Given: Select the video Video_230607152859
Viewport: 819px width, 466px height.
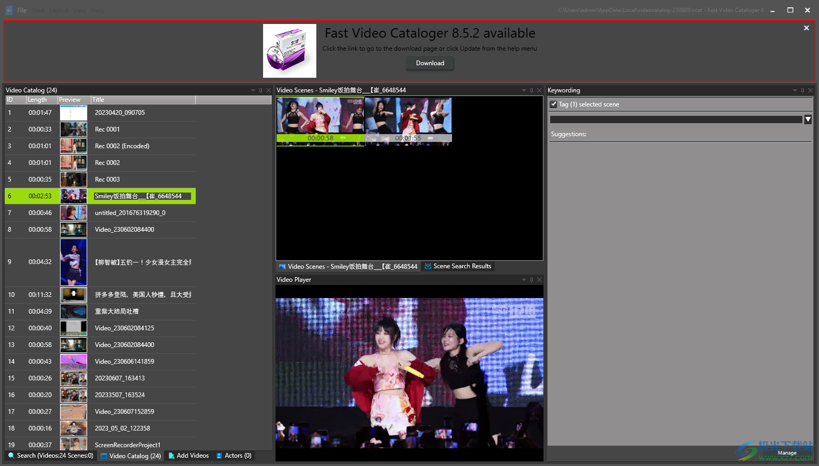Looking at the screenshot, I should click(x=100, y=412).
